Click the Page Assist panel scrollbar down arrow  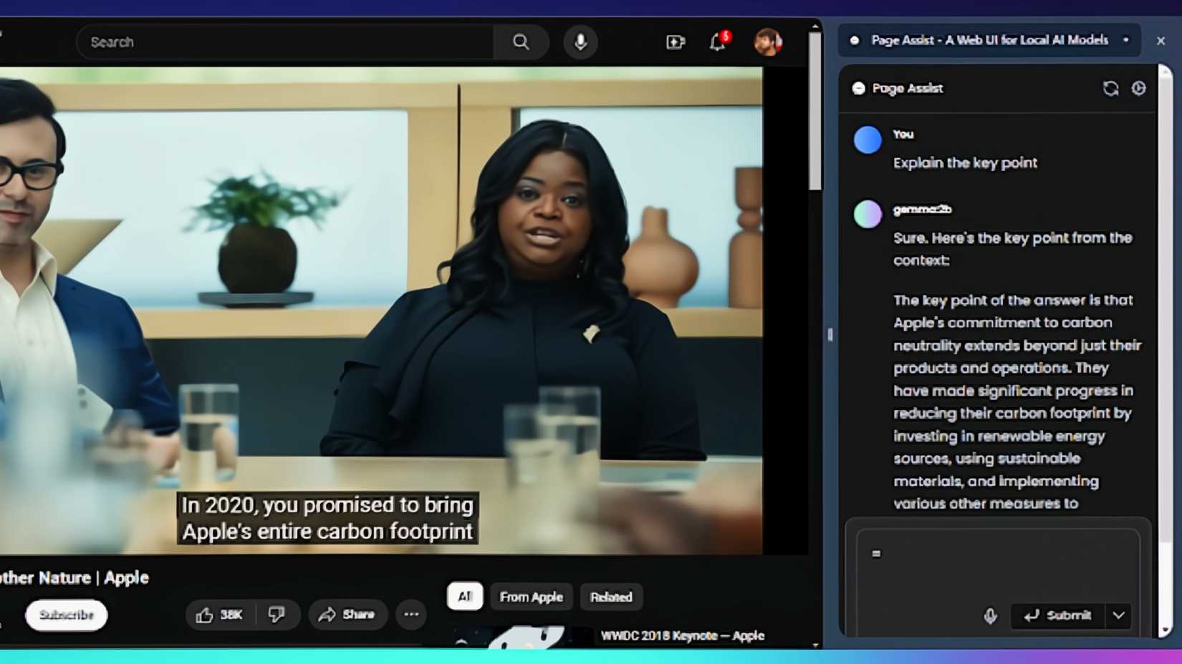pos(1165,630)
